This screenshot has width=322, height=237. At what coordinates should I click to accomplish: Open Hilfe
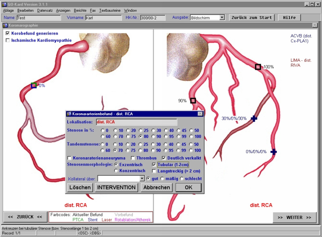(x=289, y=17)
